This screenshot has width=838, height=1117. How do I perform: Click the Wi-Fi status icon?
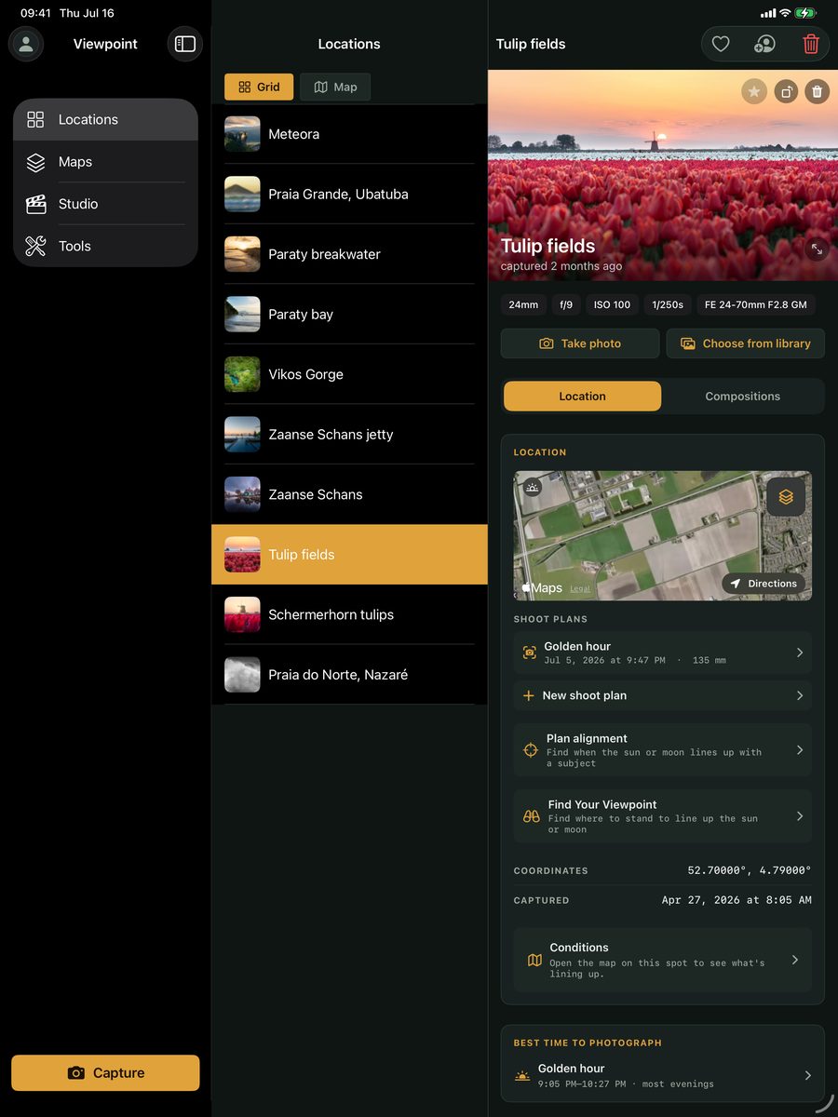pyautogui.click(x=785, y=13)
